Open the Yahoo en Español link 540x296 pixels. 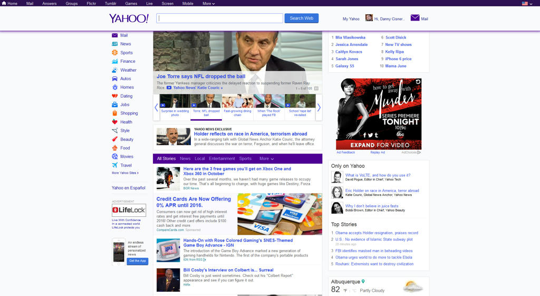coord(128,188)
